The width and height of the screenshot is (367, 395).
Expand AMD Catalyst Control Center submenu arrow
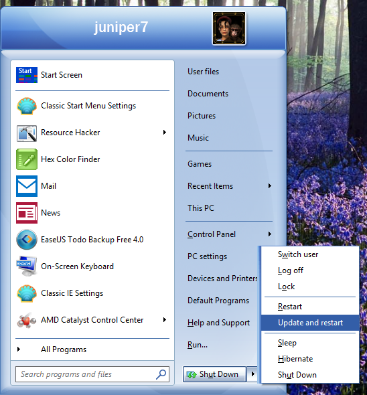pyautogui.click(x=165, y=319)
